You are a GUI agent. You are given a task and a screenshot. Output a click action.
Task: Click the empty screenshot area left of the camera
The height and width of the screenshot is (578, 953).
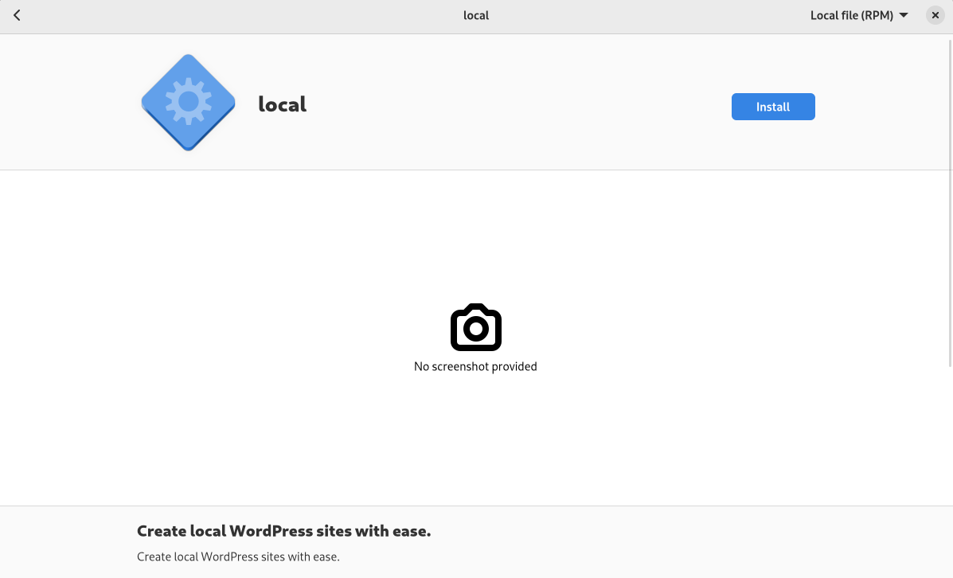(x=239, y=334)
